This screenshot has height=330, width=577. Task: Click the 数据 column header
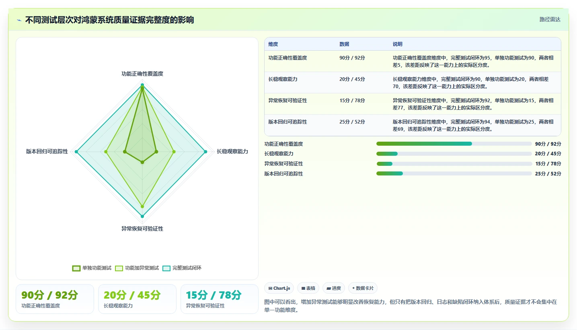344,44
